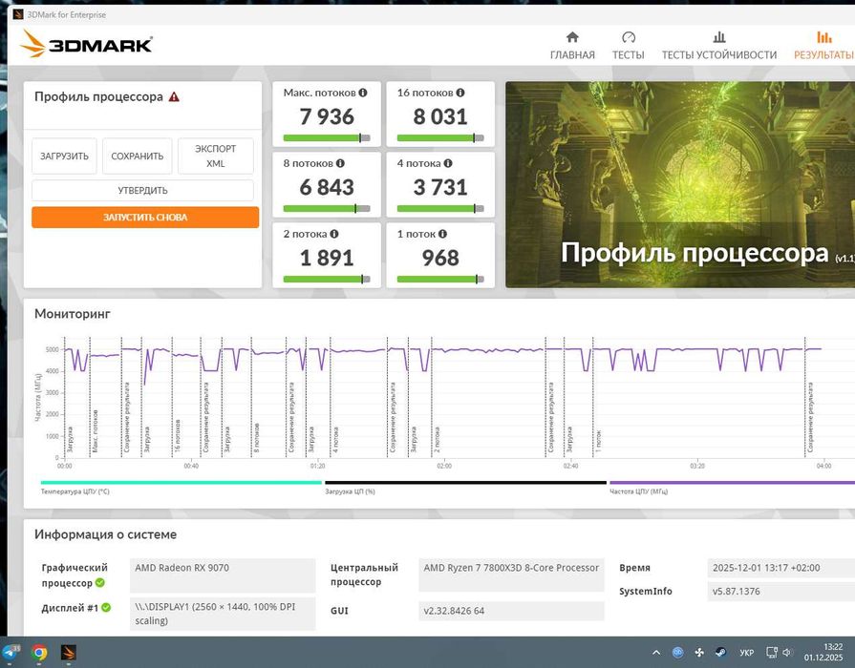The height and width of the screenshot is (668, 855).
Task: Click the Мониторинг section heading
Action: click(x=73, y=314)
